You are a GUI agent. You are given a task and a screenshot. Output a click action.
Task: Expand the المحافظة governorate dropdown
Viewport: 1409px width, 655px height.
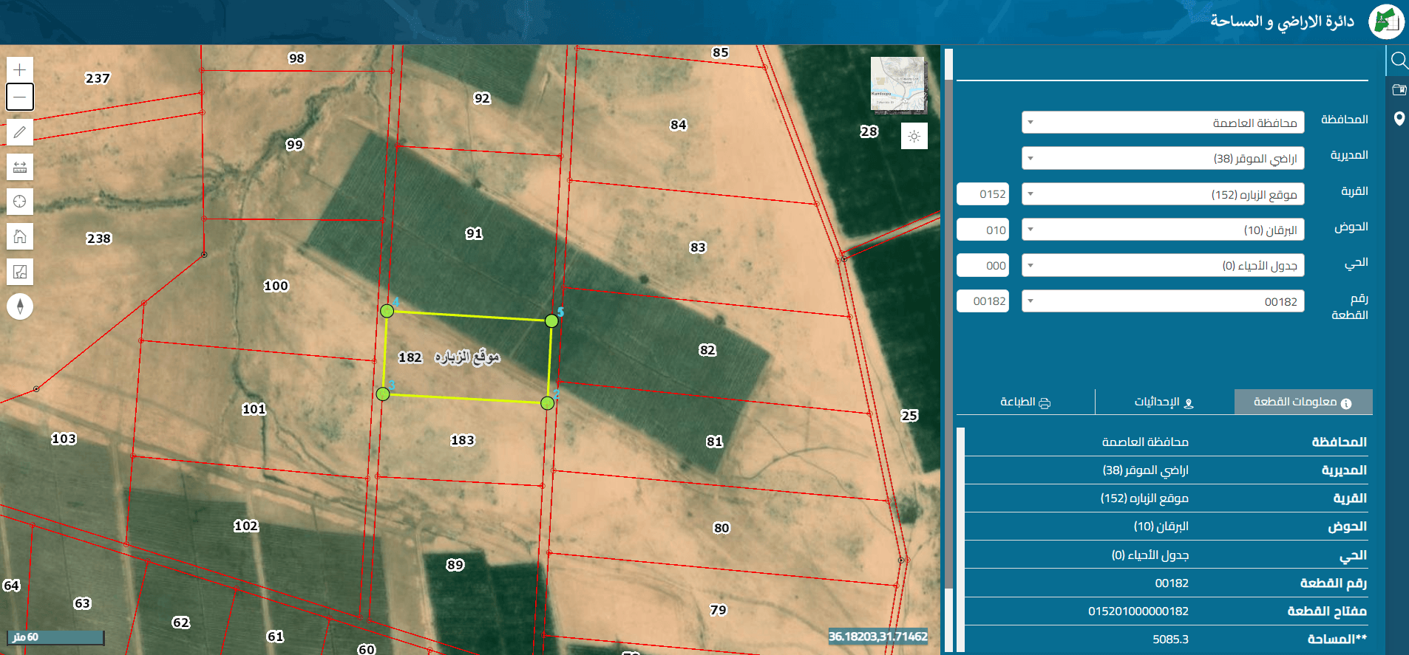pyautogui.click(x=1163, y=123)
